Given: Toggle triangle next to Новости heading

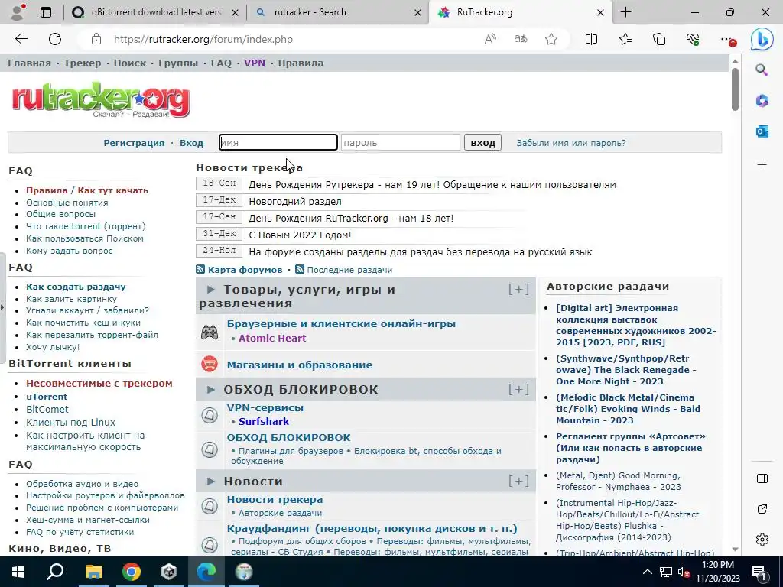Looking at the screenshot, I should coord(211,482).
